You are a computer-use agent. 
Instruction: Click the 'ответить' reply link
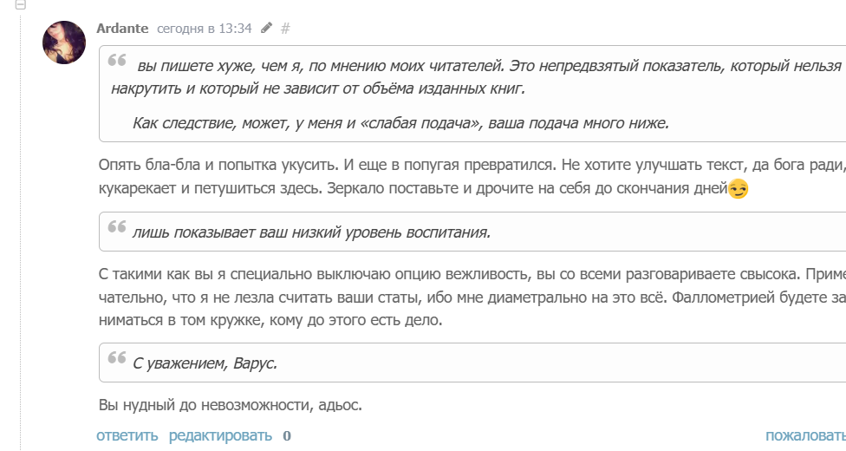pos(127,435)
